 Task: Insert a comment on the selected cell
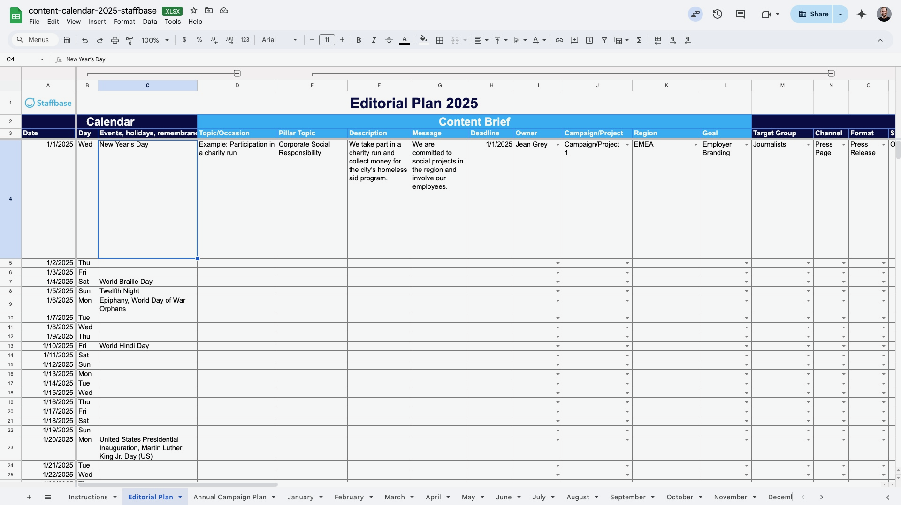pyautogui.click(x=574, y=40)
